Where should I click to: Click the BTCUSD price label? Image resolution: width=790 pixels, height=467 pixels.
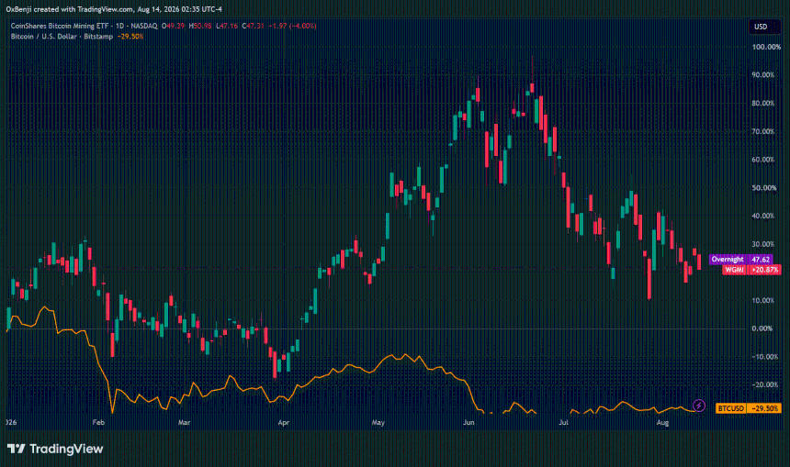coord(730,408)
